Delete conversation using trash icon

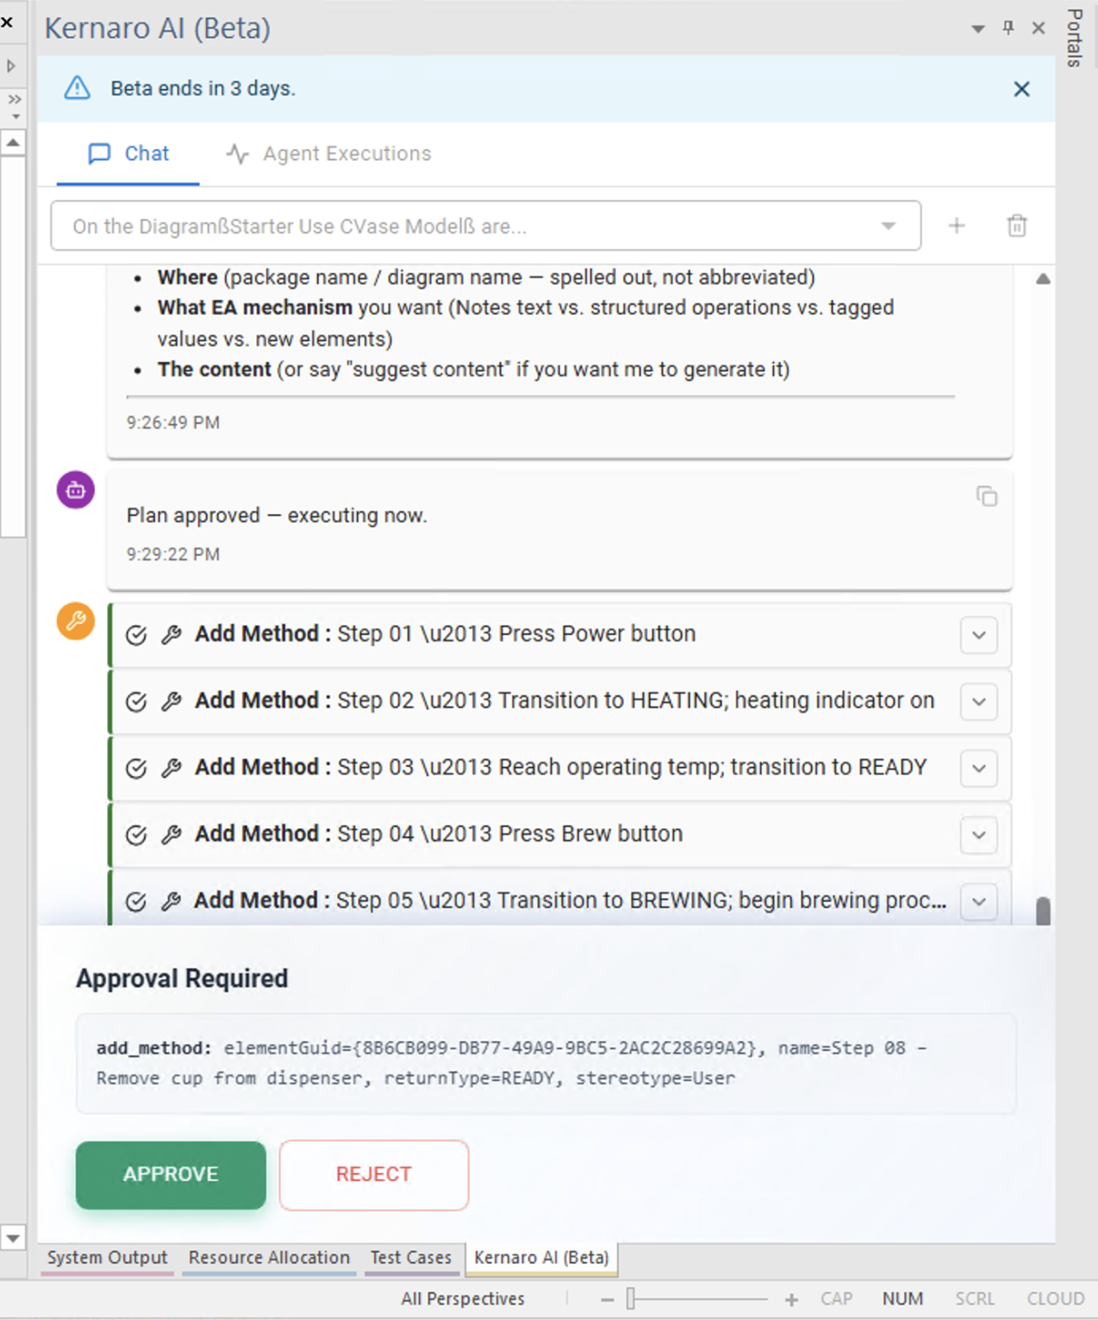(x=1017, y=226)
